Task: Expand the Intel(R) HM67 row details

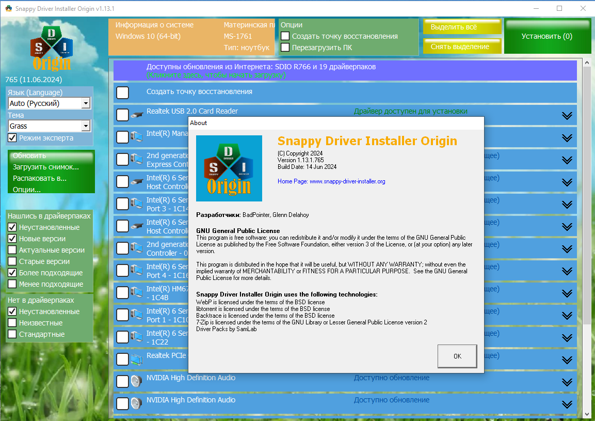Action: (567, 293)
